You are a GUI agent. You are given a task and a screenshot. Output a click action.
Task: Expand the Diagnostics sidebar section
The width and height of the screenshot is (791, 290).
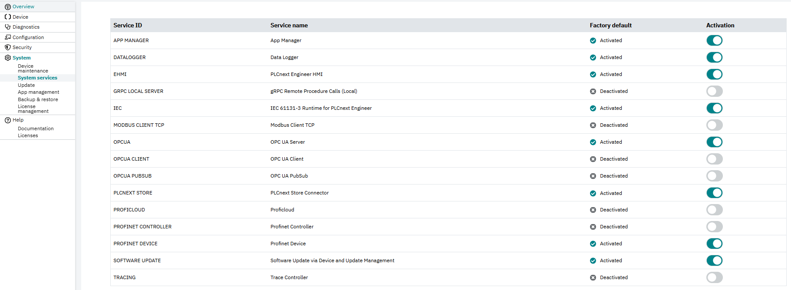tap(26, 27)
